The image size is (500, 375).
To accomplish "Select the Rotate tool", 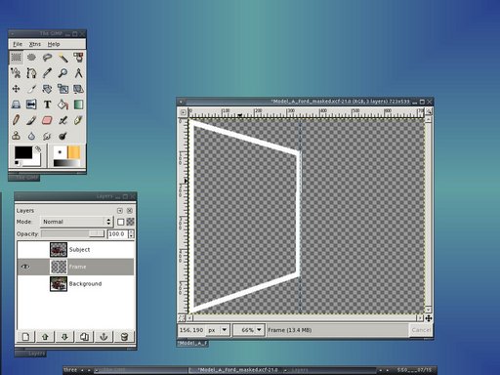I will [47, 89].
